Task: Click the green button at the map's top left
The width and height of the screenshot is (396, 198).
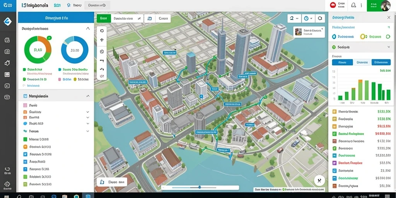Action: tap(104, 18)
